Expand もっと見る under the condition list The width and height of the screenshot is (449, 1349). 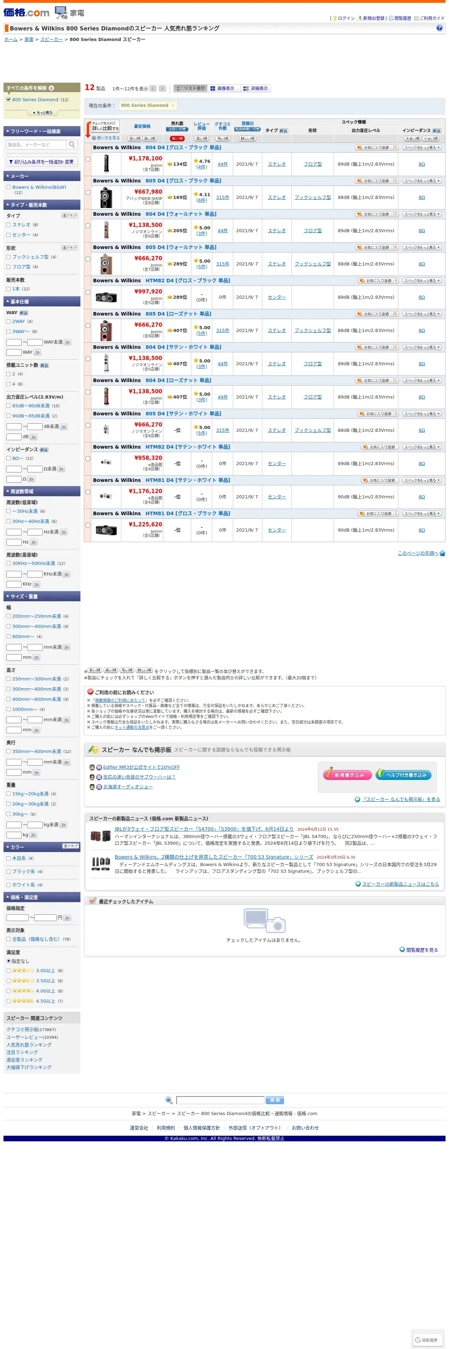point(42,112)
